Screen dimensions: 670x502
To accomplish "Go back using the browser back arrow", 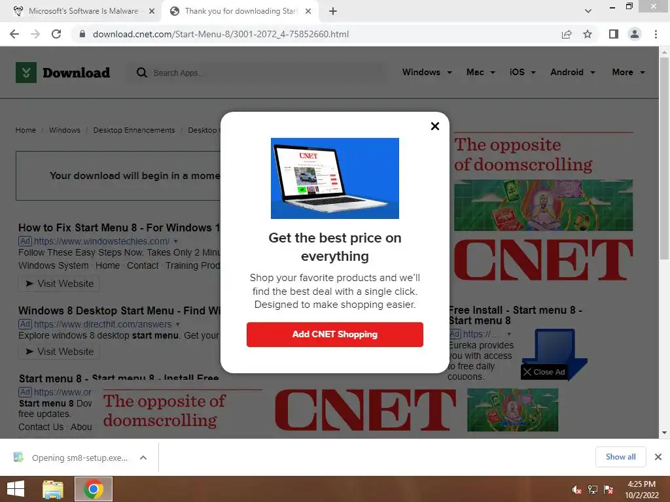I will pos(14,34).
